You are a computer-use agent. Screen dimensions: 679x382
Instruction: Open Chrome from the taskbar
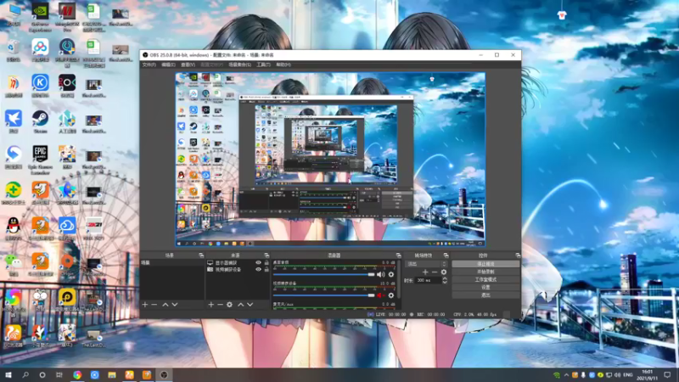point(77,375)
